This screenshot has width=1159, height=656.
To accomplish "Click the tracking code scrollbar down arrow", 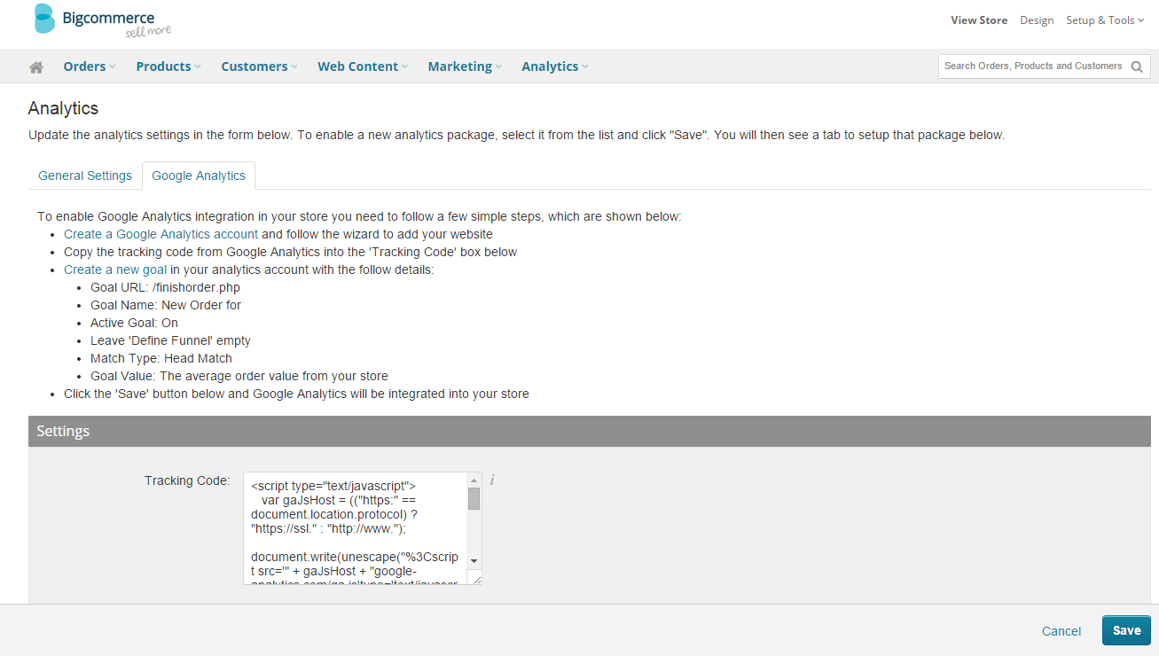I will point(474,560).
